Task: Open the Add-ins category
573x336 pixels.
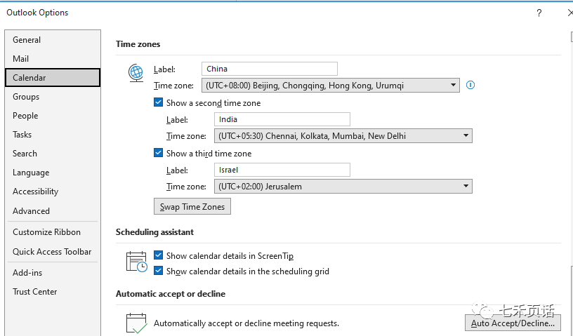Action: [x=53, y=273]
